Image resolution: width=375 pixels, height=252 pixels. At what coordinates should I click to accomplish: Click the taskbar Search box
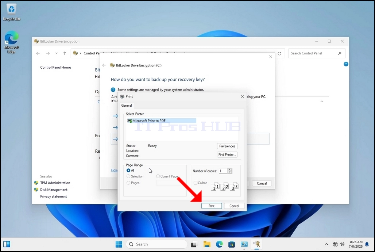click(x=157, y=244)
